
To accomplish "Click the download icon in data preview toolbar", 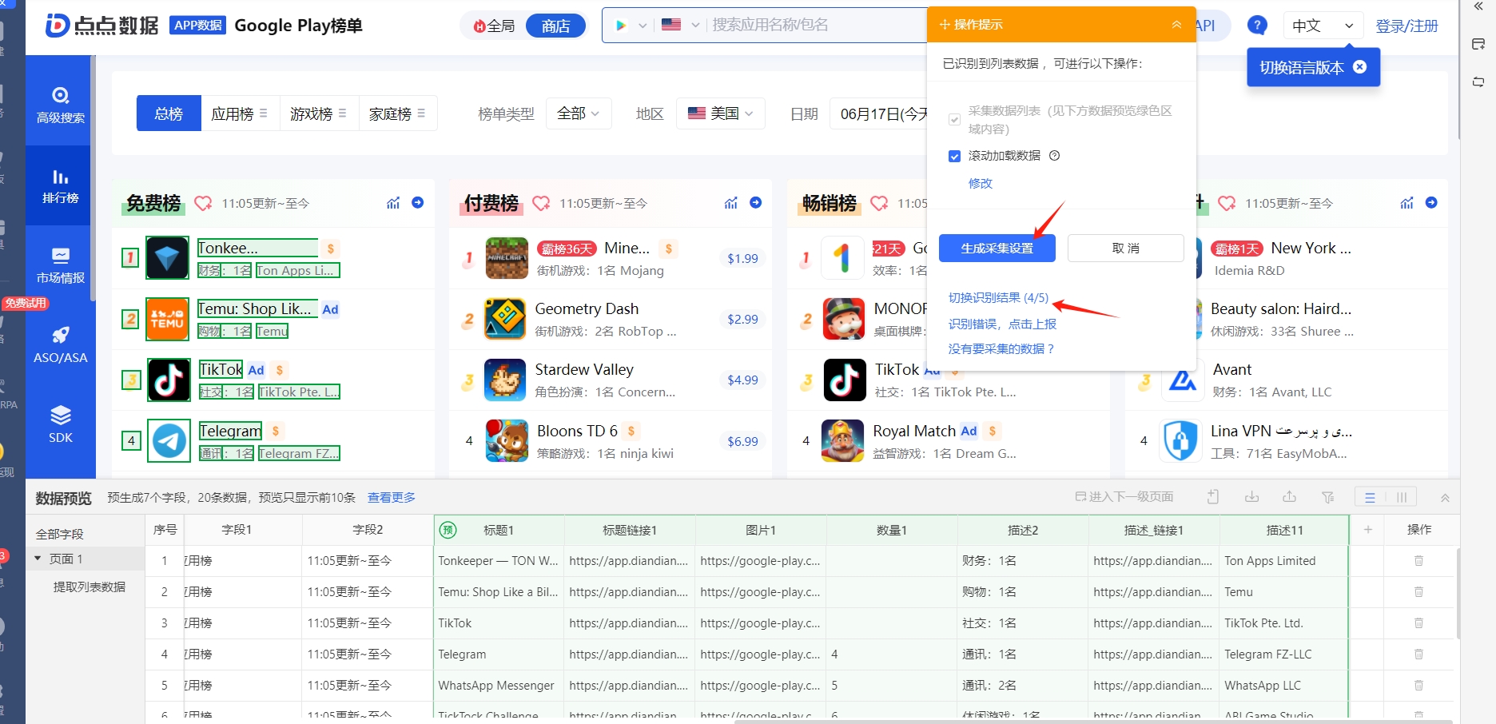I will coord(1251,497).
